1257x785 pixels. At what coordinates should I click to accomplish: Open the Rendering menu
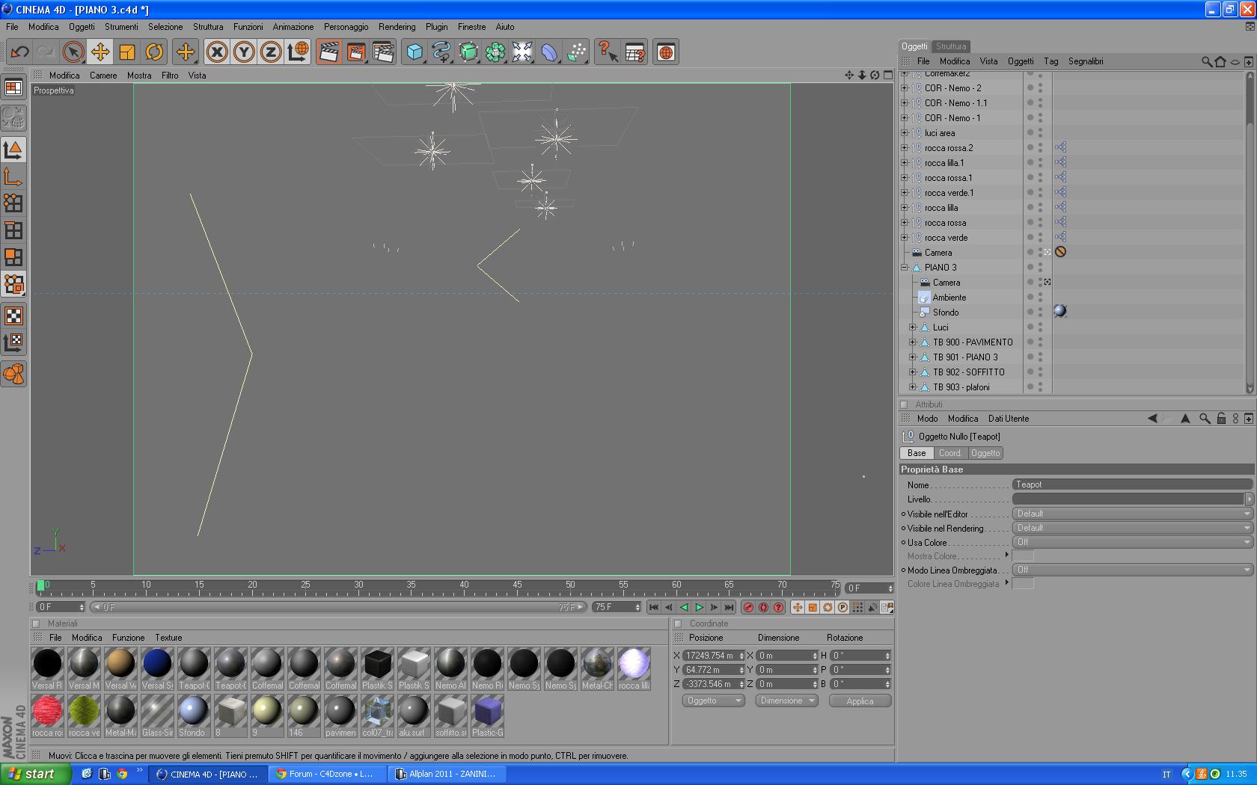point(397,27)
